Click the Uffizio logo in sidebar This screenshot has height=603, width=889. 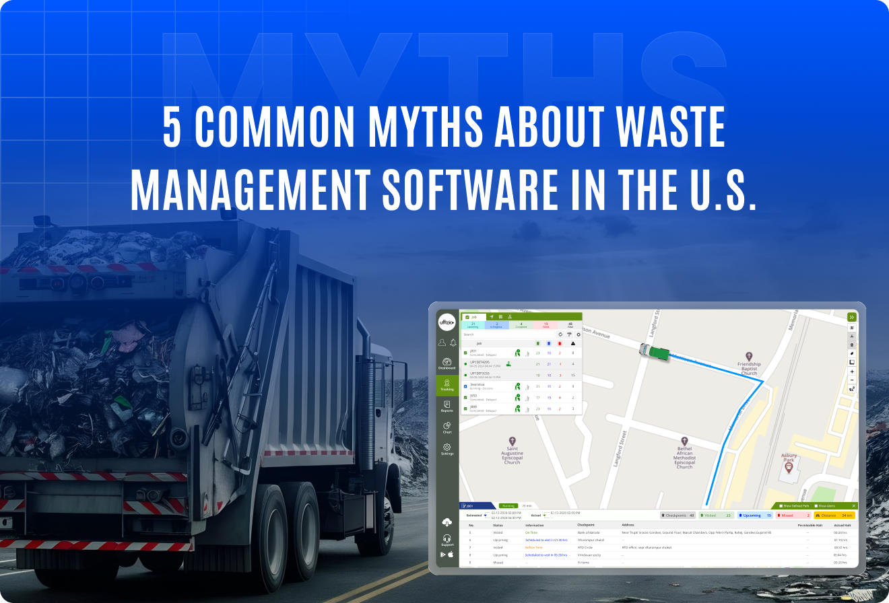point(447,322)
